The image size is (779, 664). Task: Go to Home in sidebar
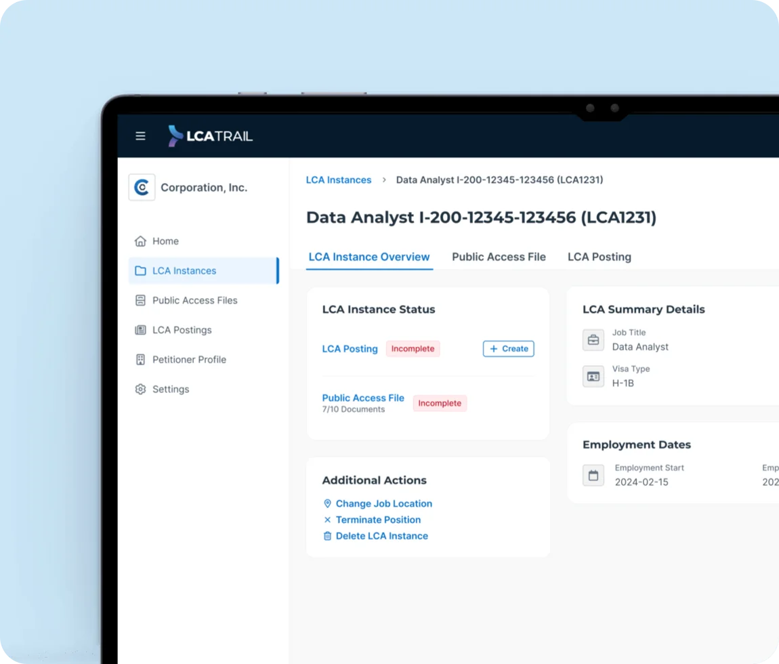point(204,241)
